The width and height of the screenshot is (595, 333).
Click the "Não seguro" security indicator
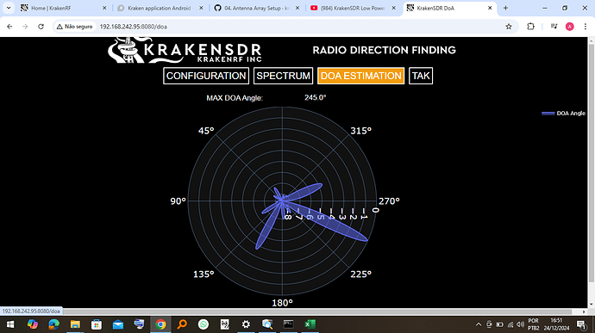point(74,27)
